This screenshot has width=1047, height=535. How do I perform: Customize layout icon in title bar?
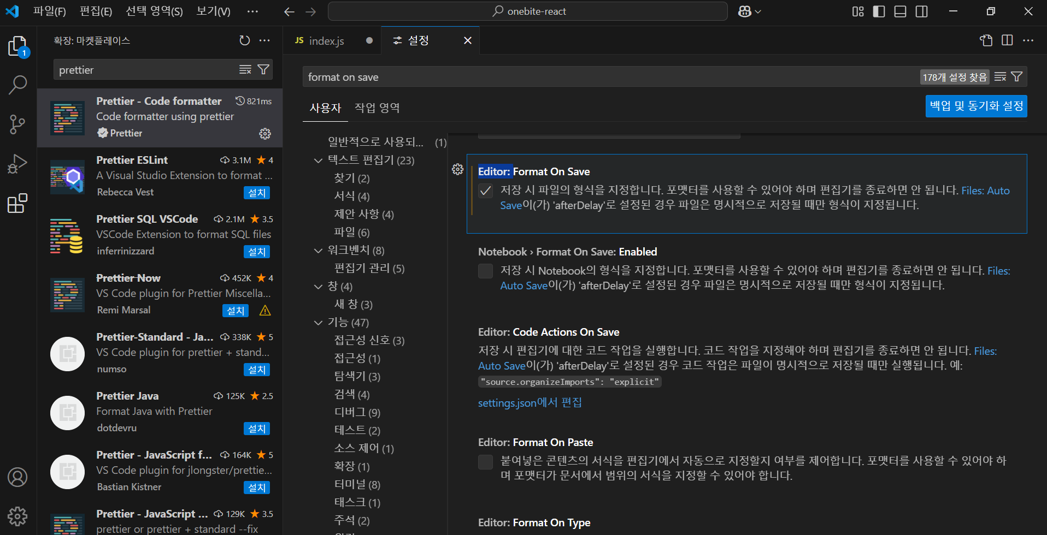(858, 11)
